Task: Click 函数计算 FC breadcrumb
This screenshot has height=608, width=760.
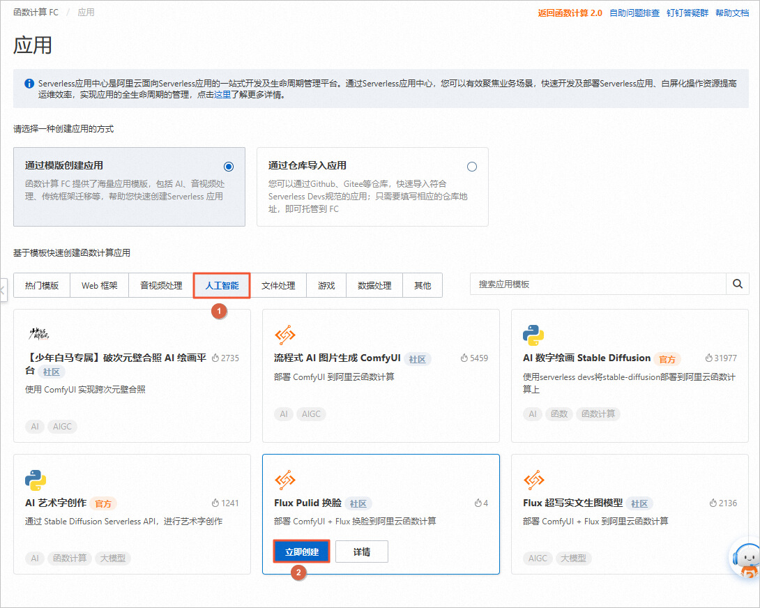Action: pyautogui.click(x=36, y=12)
